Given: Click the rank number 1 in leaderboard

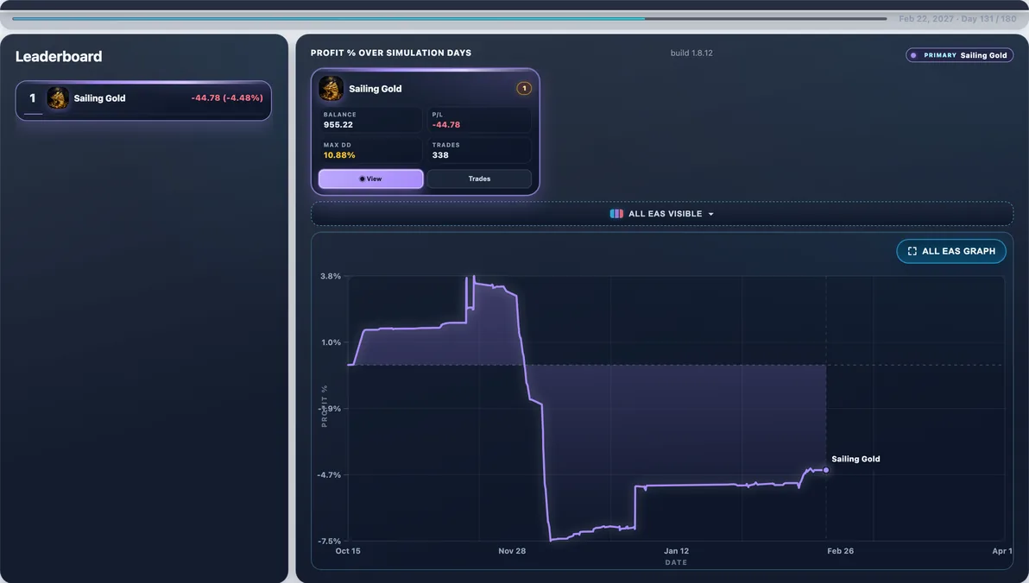Looking at the screenshot, I should 32,98.
